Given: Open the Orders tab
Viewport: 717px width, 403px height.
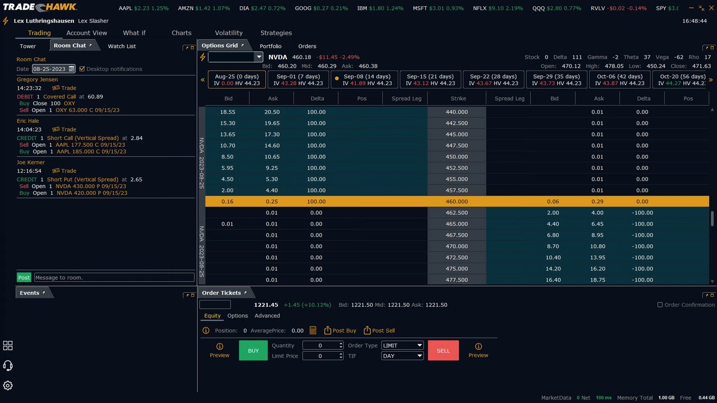Looking at the screenshot, I should pyautogui.click(x=307, y=46).
